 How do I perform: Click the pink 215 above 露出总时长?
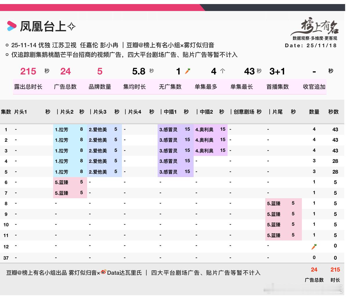[28, 71]
